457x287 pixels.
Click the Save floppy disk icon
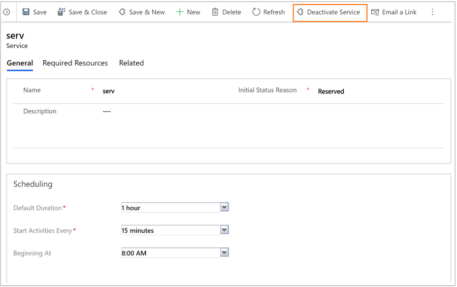26,12
